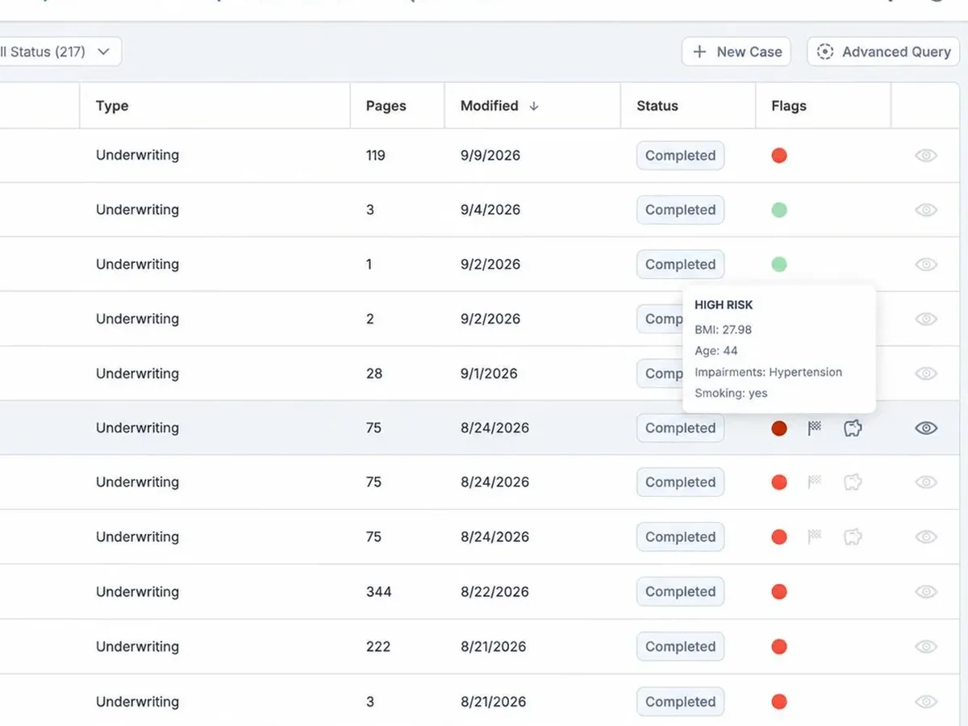Click the checkered flag icon on the highlighted row
The width and height of the screenshot is (968, 726).
click(815, 428)
